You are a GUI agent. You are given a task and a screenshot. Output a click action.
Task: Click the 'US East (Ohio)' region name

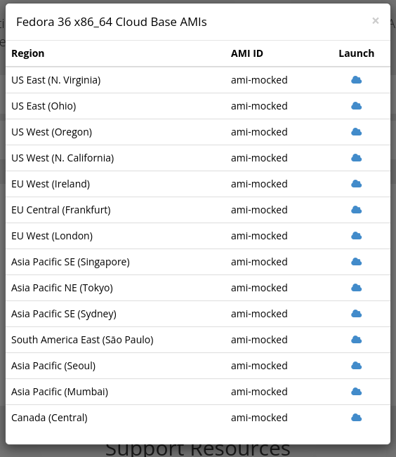click(x=44, y=106)
